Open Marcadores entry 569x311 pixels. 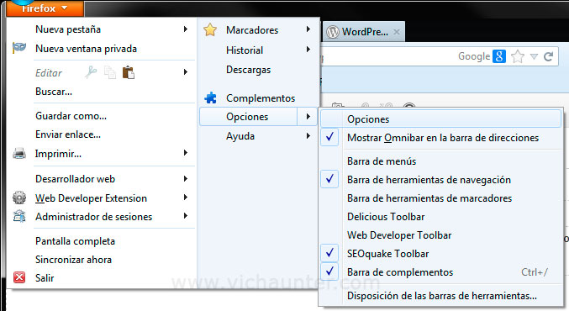[x=252, y=30]
